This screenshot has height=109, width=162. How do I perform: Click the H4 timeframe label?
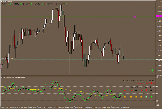click(x=146, y=87)
